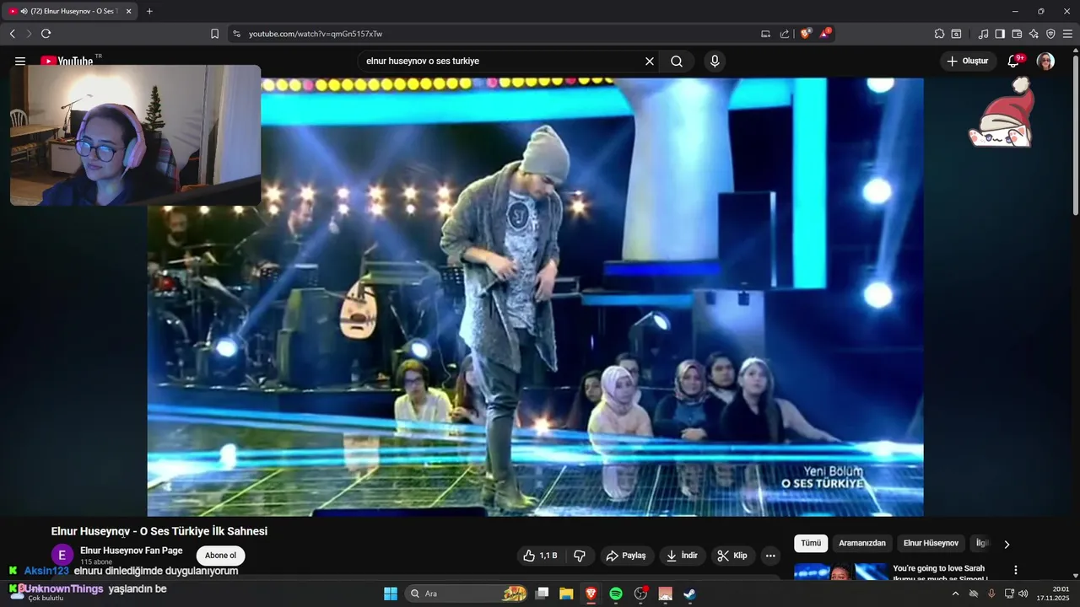Open the YouTube hamburger guide menu
This screenshot has height=607, width=1080.
click(x=20, y=61)
